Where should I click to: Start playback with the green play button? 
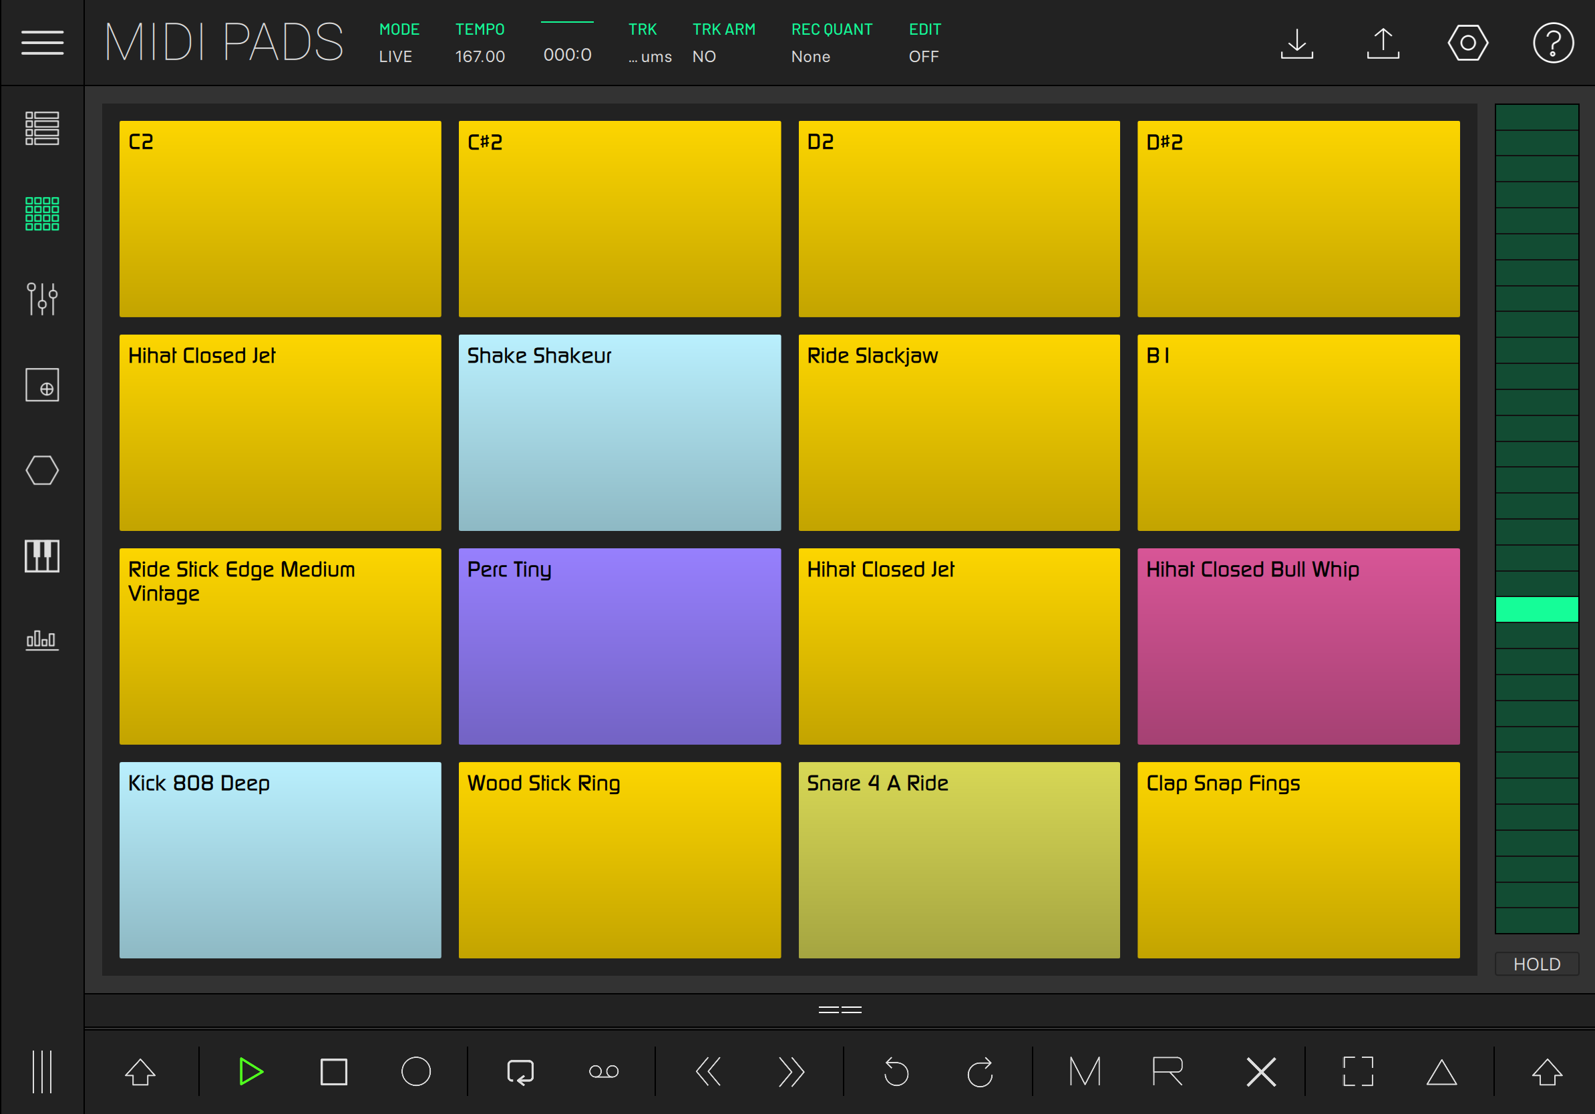(x=250, y=1072)
